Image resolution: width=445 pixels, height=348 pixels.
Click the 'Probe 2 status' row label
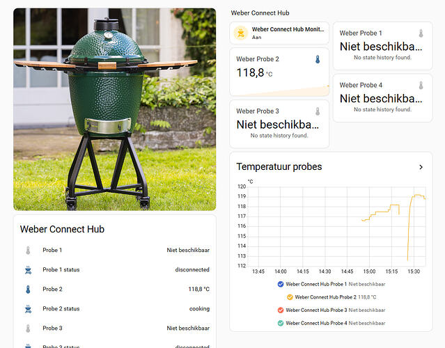coord(61,309)
